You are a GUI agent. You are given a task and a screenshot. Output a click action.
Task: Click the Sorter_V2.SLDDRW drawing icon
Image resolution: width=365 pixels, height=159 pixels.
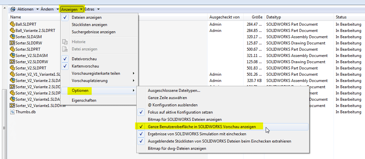tap(13, 62)
